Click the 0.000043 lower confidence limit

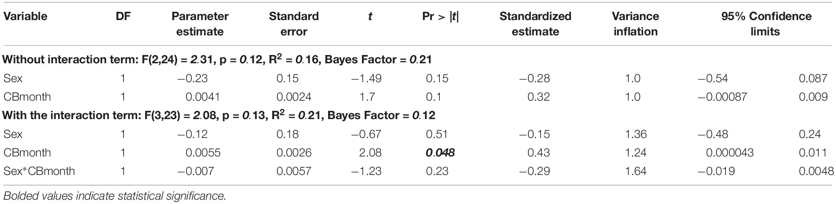pyautogui.click(x=730, y=153)
